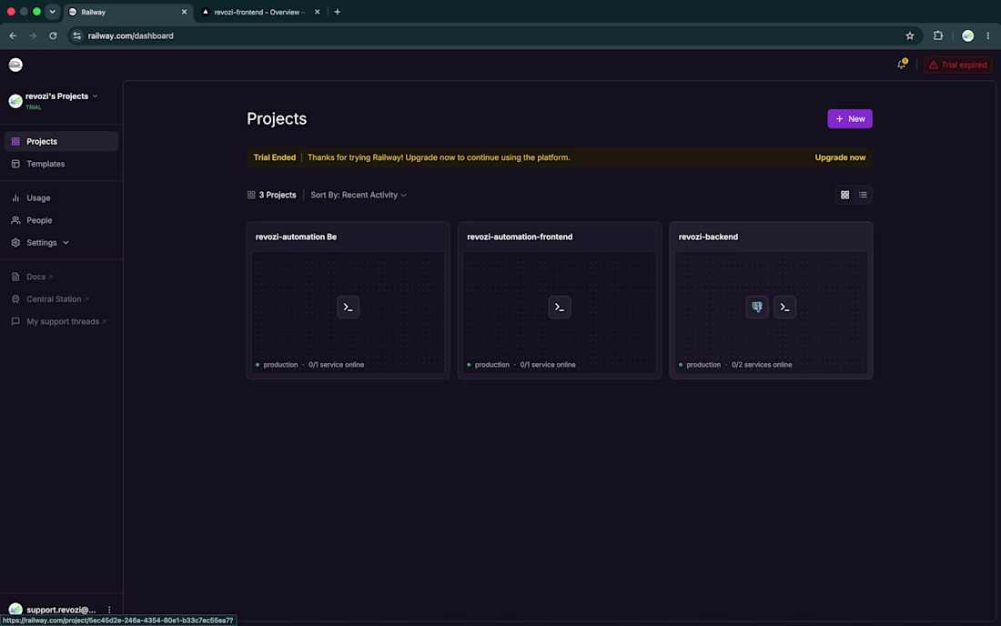The height and width of the screenshot is (626, 1001).
Task: Go forward in browser history
Action: [33, 35]
